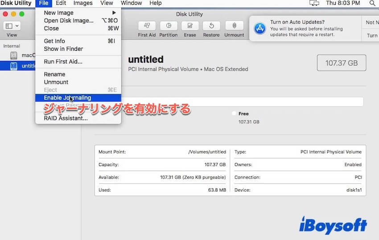Choose Open Disk Image… menu item

pos(78,20)
